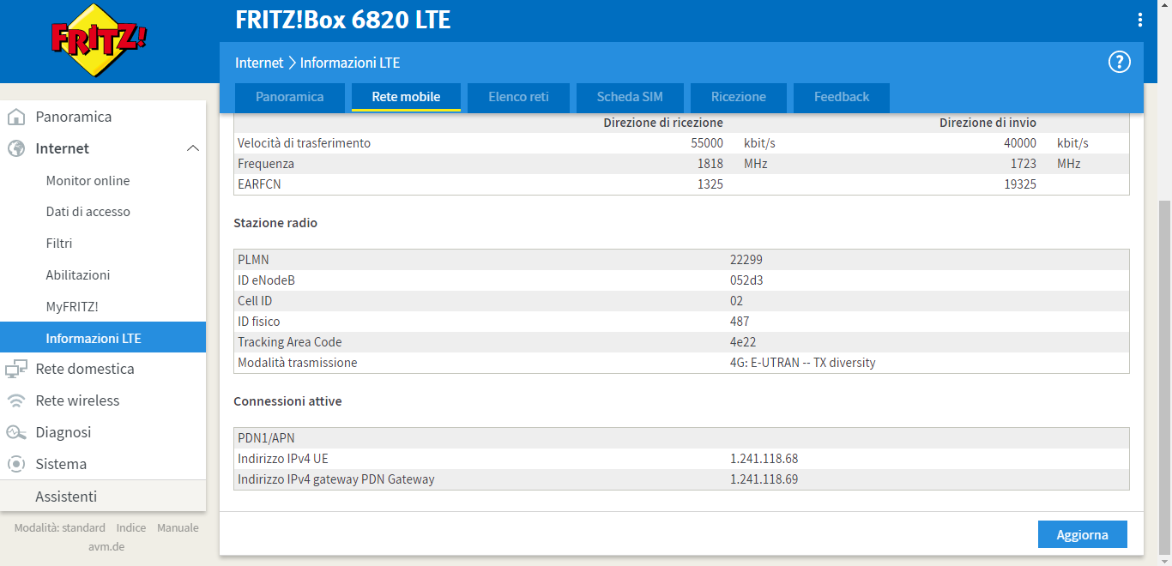Go to the Feedback tab
Image resolution: width=1172 pixels, height=566 pixels.
click(x=841, y=97)
